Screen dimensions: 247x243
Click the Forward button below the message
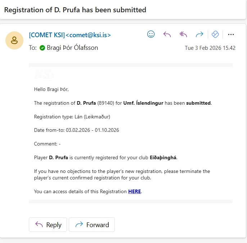(x=92, y=225)
